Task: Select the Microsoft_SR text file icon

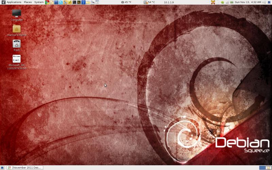Action: coord(17,62)
